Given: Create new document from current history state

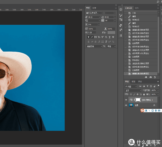Looking at the screenshot, I should [146, 77].
